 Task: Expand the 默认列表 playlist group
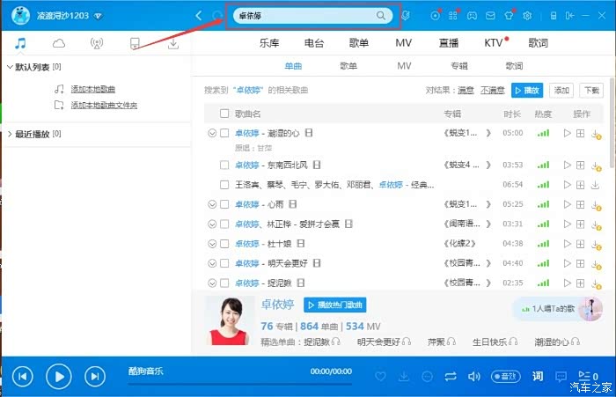10,67
